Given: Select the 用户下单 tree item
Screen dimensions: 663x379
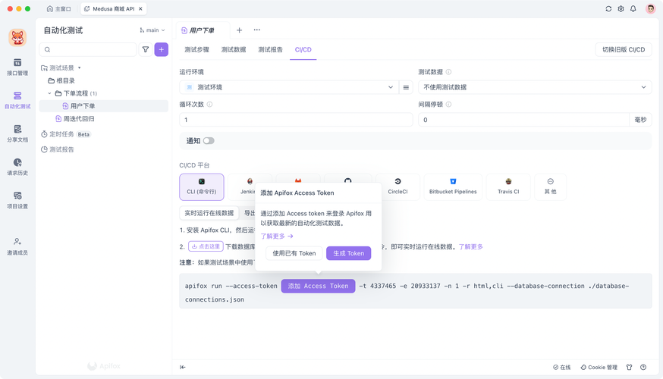Looking at the screenshot, I should tap(104, 106).
